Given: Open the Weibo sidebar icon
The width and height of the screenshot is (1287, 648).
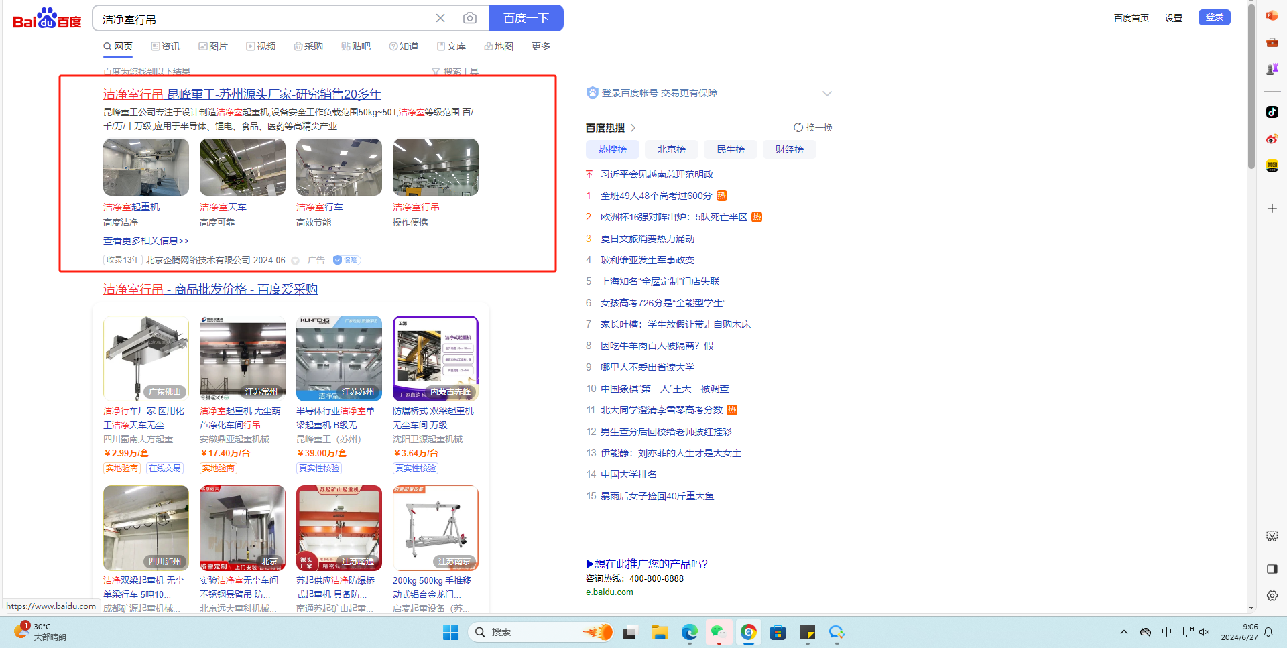Looking at the screenshot, I should [1272, 139].
